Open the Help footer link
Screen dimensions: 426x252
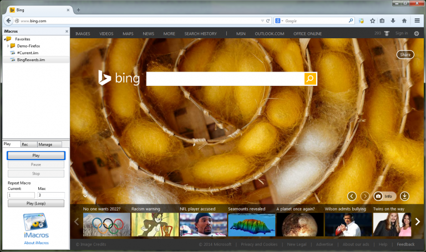pos(383,244)
